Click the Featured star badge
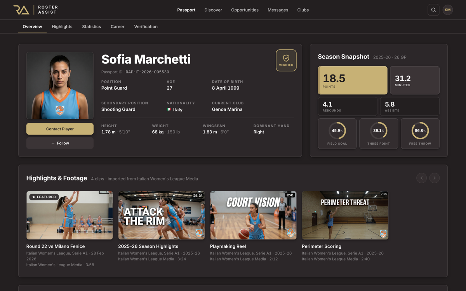This screenshot has width=466, height=291. (x=44, y=197)
